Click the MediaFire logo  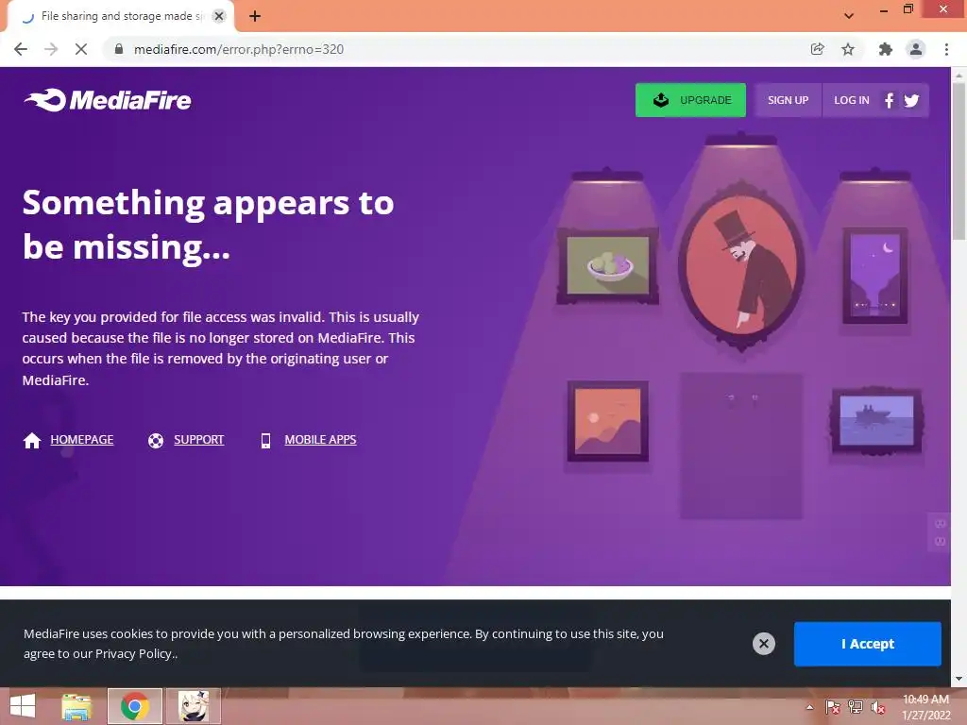tap(108, 100)
